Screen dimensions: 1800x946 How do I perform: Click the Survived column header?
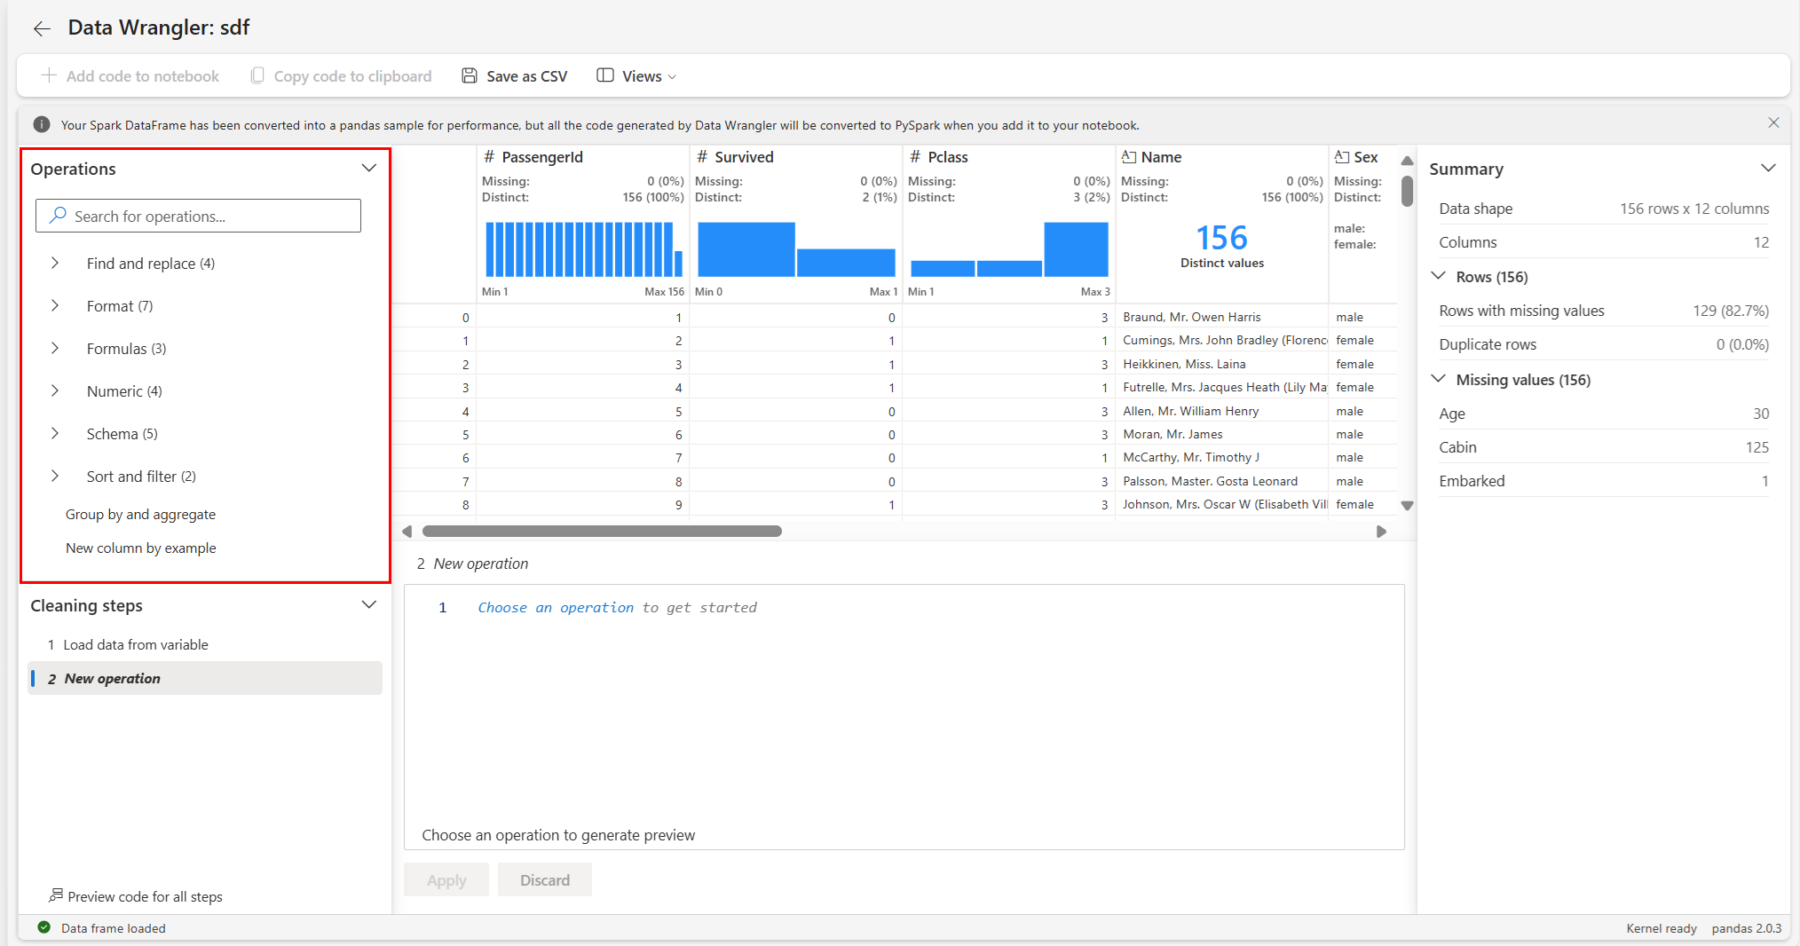744,157
